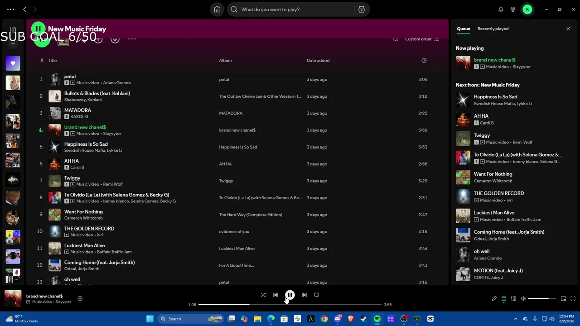Open the KAROL G artist link
Viewport: 580px width, 326px height.
tap(79, 117)
